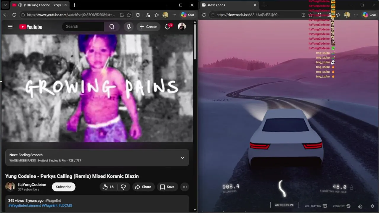This screenshot has height=213, width=379.
Task: Open a new tab in slow roads window
Action: (264, 5)
